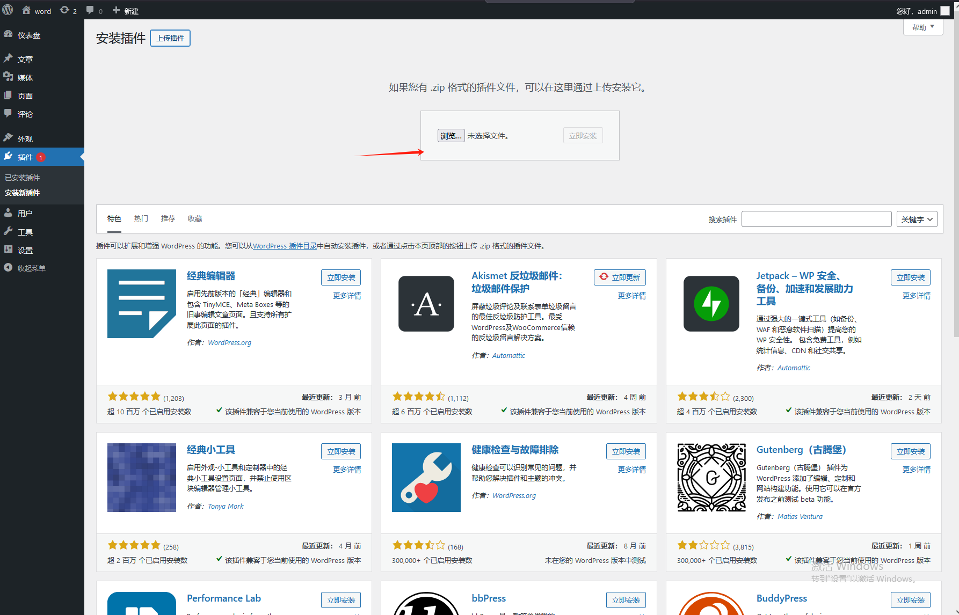This screenshot has height=615, width=959.
Task: Open comments bubble in the admin bar
Action: [90, 10]
